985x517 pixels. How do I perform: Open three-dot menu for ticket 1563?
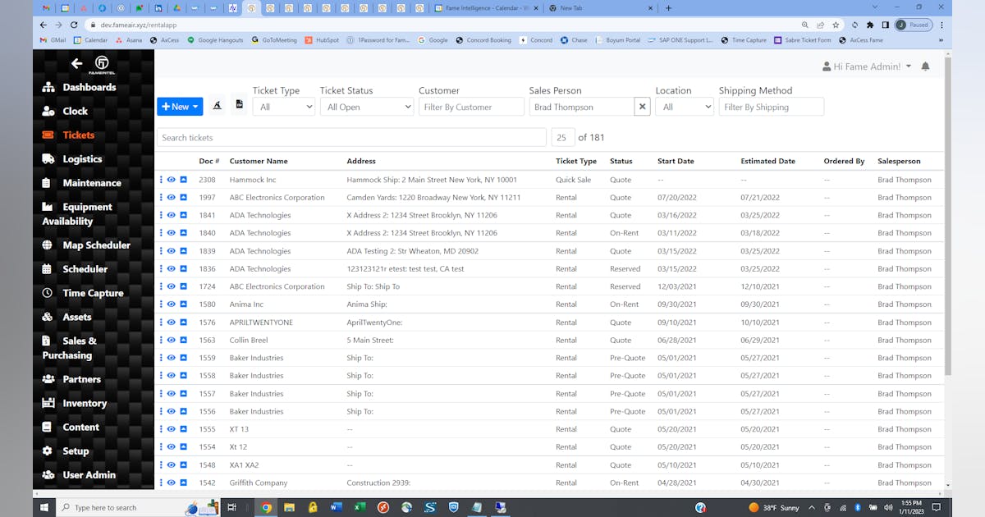pos(162,340)
